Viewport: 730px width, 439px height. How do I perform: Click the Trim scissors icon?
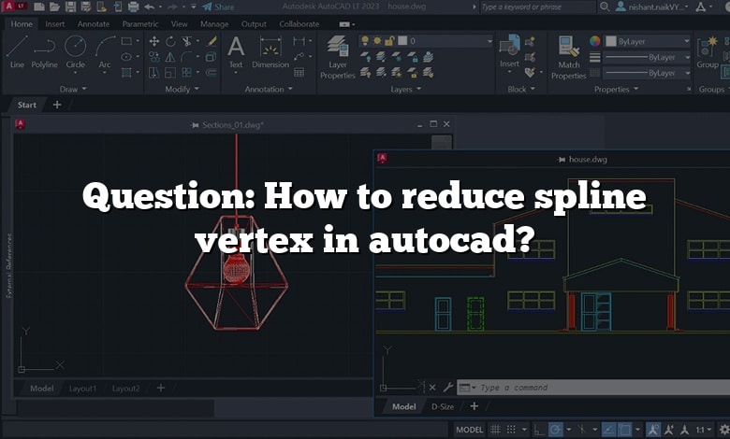click(186, 41)
